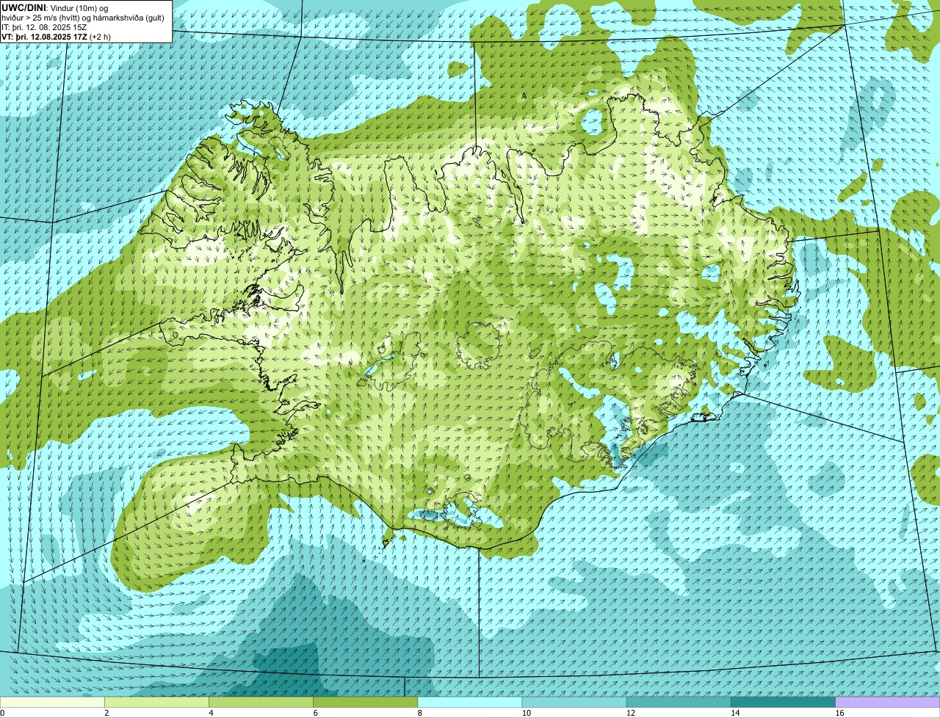Click the dark teal 14–16 legend swatch

coord(783,702)
